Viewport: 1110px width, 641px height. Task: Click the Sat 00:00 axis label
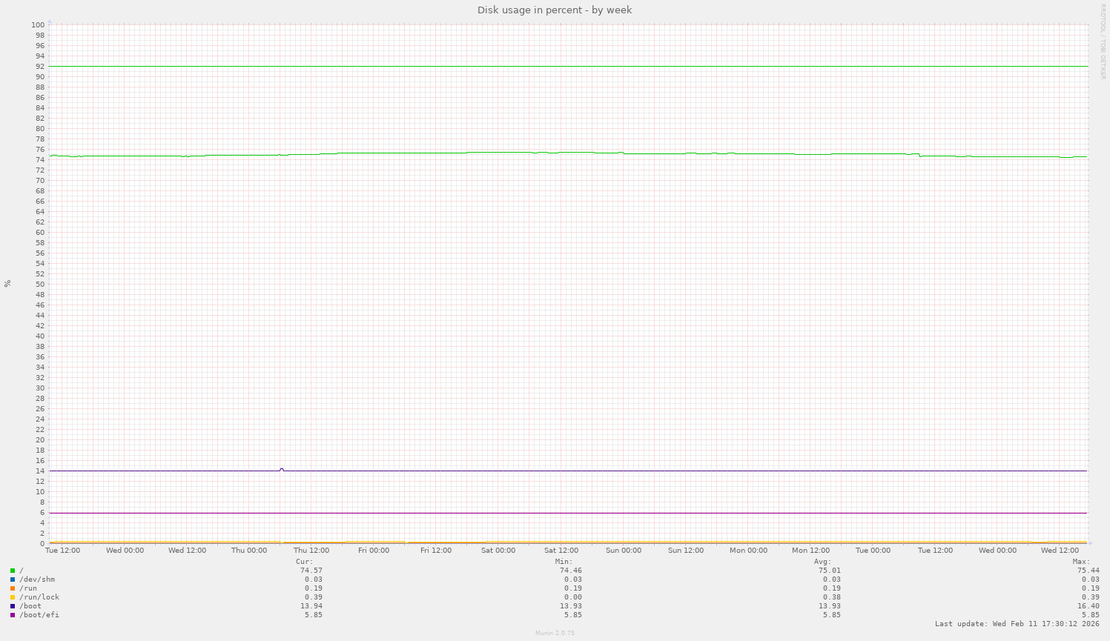tap(498, 551)
